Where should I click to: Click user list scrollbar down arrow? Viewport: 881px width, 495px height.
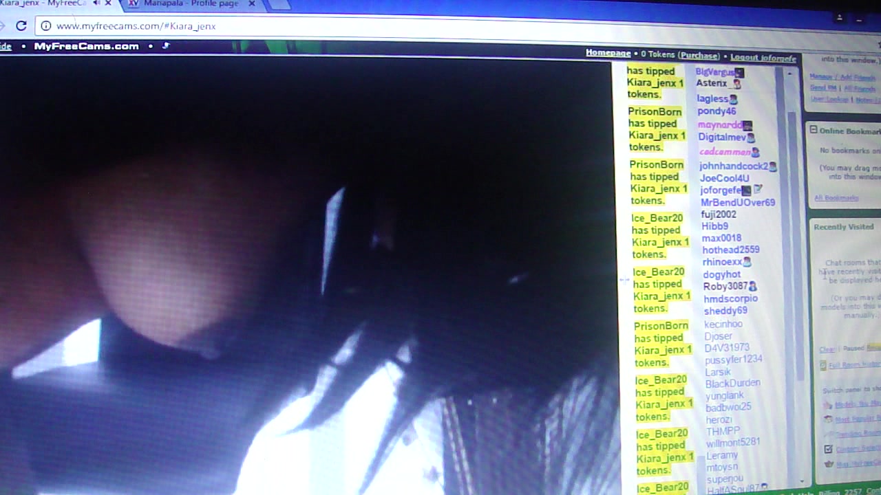click(x=802, y=482)
